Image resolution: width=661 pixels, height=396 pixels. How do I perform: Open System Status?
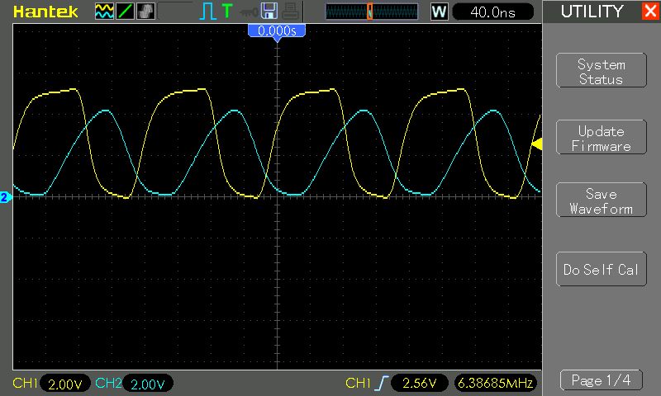(602, 71)
